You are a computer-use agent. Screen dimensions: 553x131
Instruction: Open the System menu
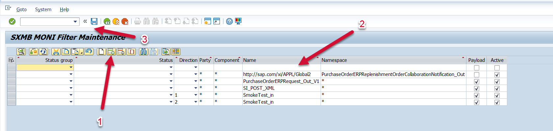(x=43, y=10)
